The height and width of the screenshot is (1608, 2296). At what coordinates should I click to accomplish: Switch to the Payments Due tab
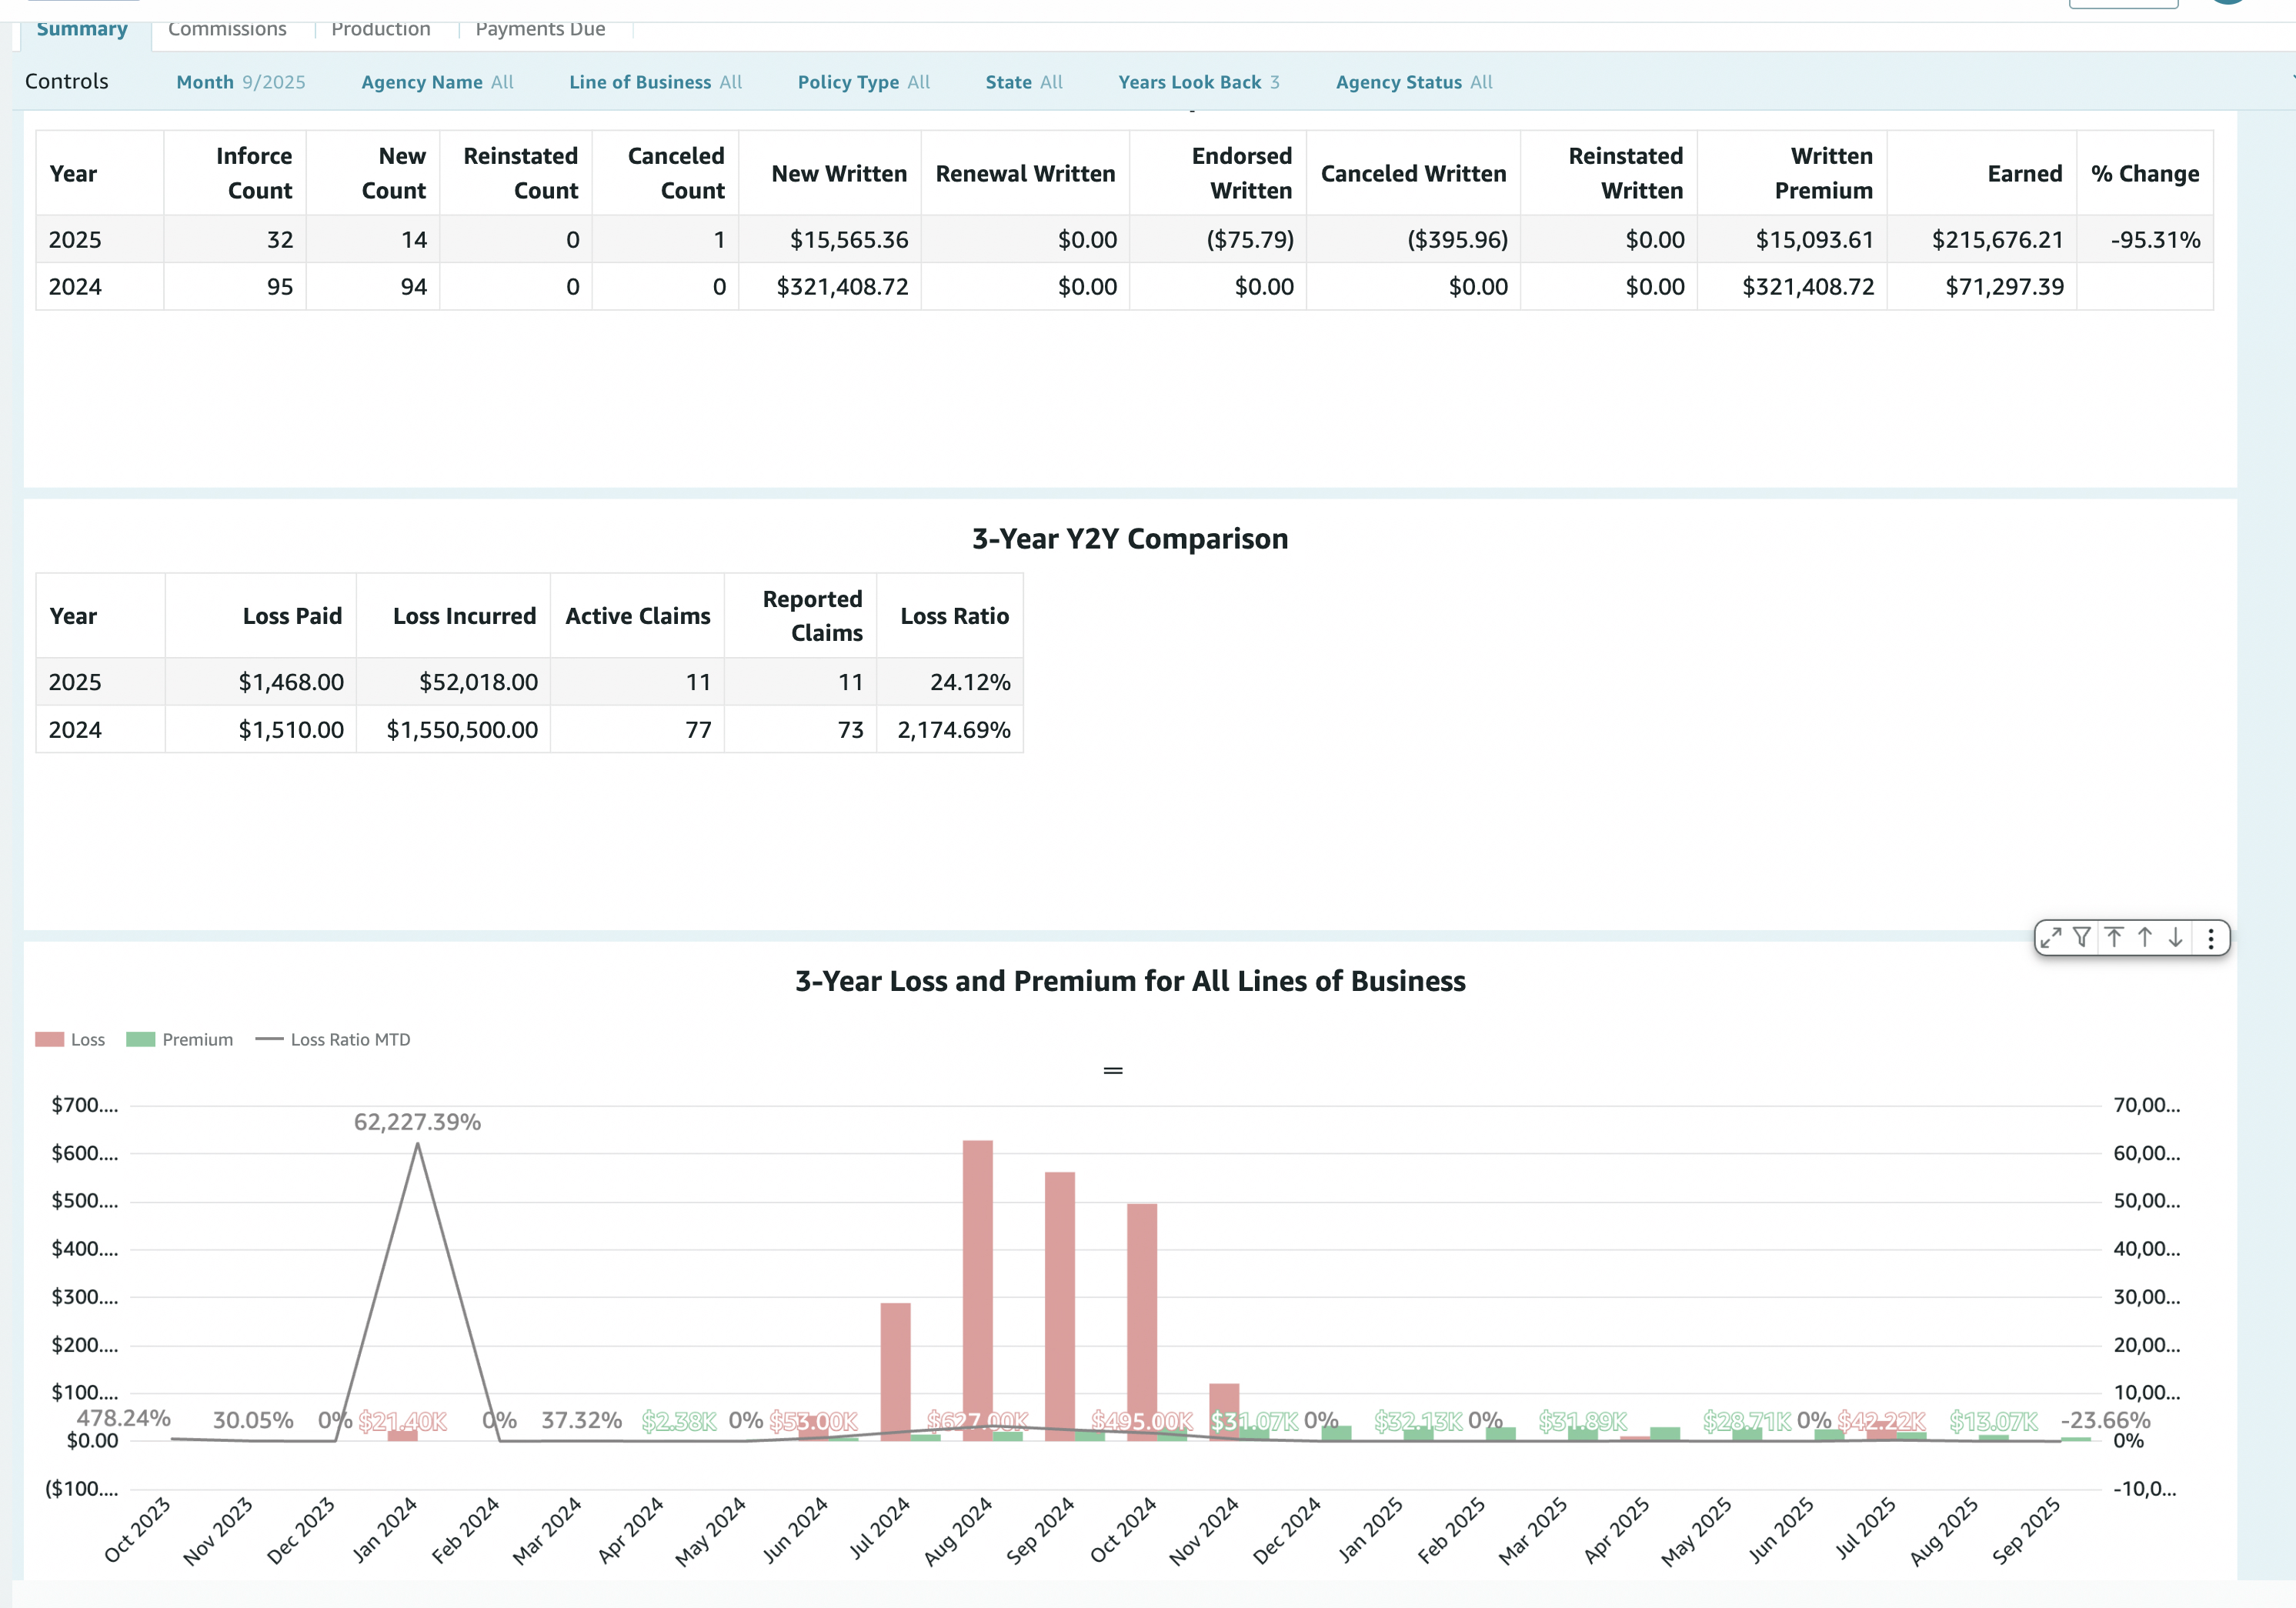[x=540, y=29]
